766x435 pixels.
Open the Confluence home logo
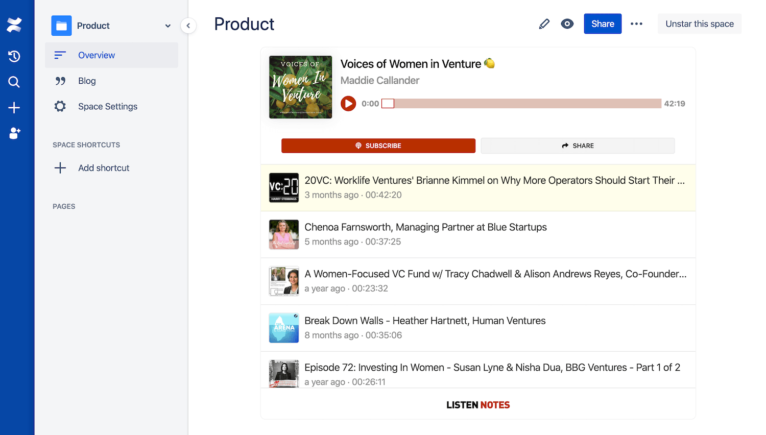coord(14,25)
